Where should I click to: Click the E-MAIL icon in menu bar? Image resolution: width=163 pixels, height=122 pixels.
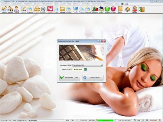pos(125,4)
